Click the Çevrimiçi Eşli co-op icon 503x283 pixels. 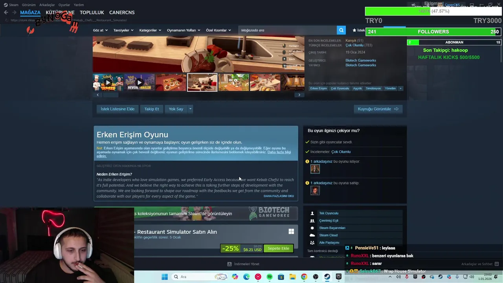click(x=312, y=221)
